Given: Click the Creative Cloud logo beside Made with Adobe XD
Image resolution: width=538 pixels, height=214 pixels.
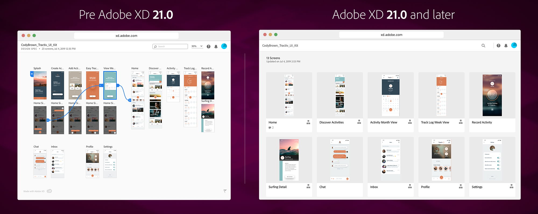Looking at the screenshot, I should point(49,191).
